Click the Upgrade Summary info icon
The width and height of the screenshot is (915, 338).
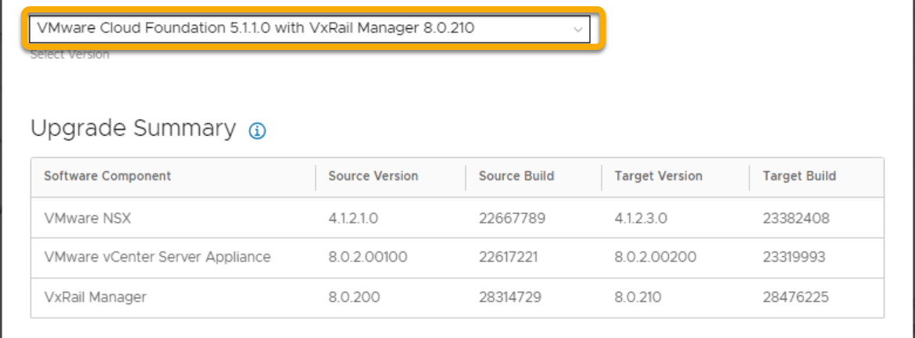[257, 131]
